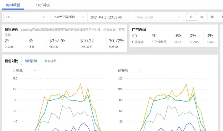Click the ACoAS 0% metric
The image size is (223, 131).
[x=193, y=36]
